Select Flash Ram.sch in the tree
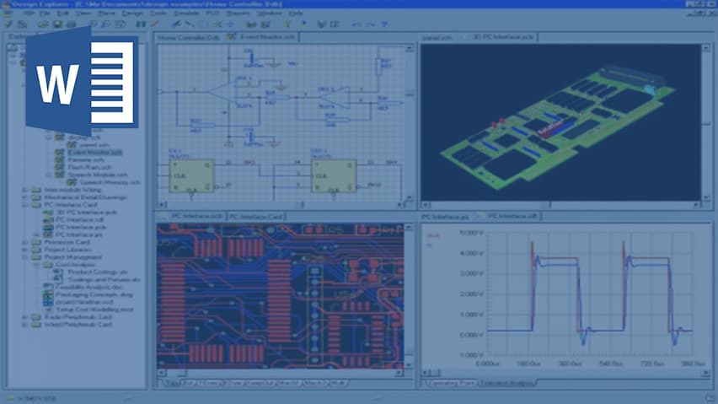The image size is (718, 404). tap(89, 167)
